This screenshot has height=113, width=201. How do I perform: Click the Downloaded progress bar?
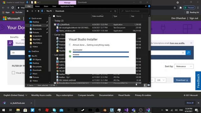pos(101,52)
